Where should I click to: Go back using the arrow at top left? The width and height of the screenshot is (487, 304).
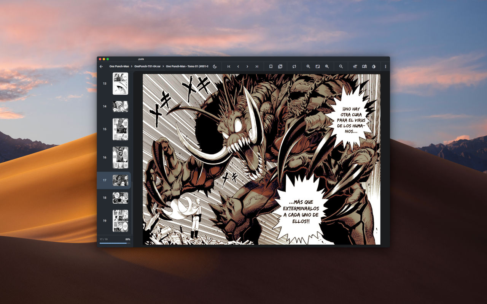pos(100,66)
